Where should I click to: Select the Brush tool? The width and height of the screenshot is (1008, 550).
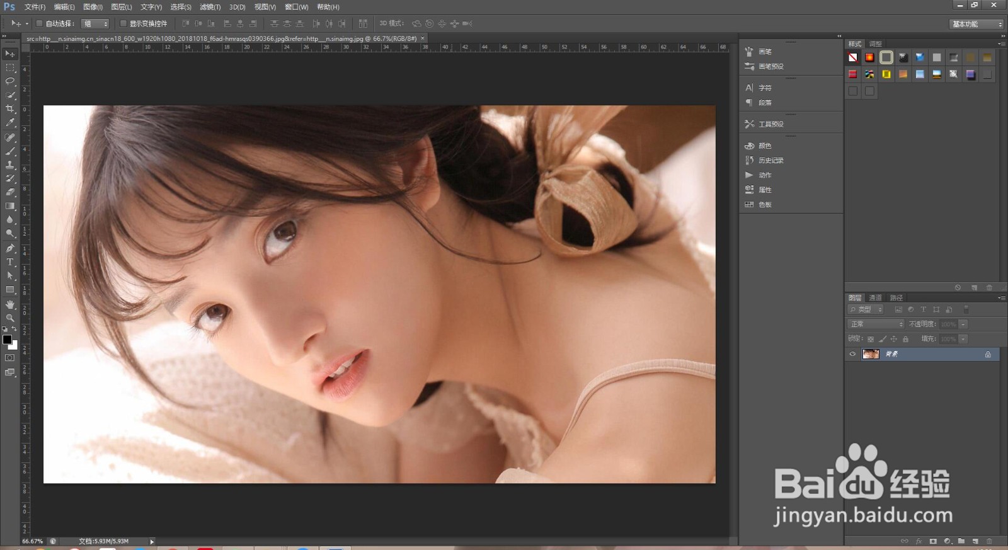(10, 151)
